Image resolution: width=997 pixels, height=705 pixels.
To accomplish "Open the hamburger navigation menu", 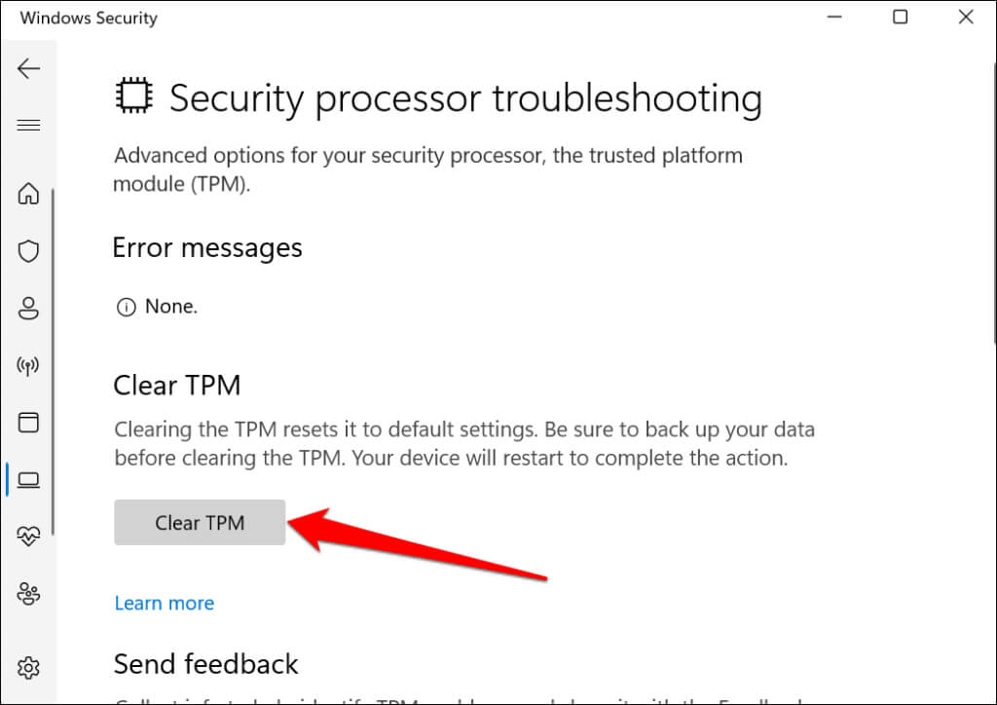I will [28, 125].
